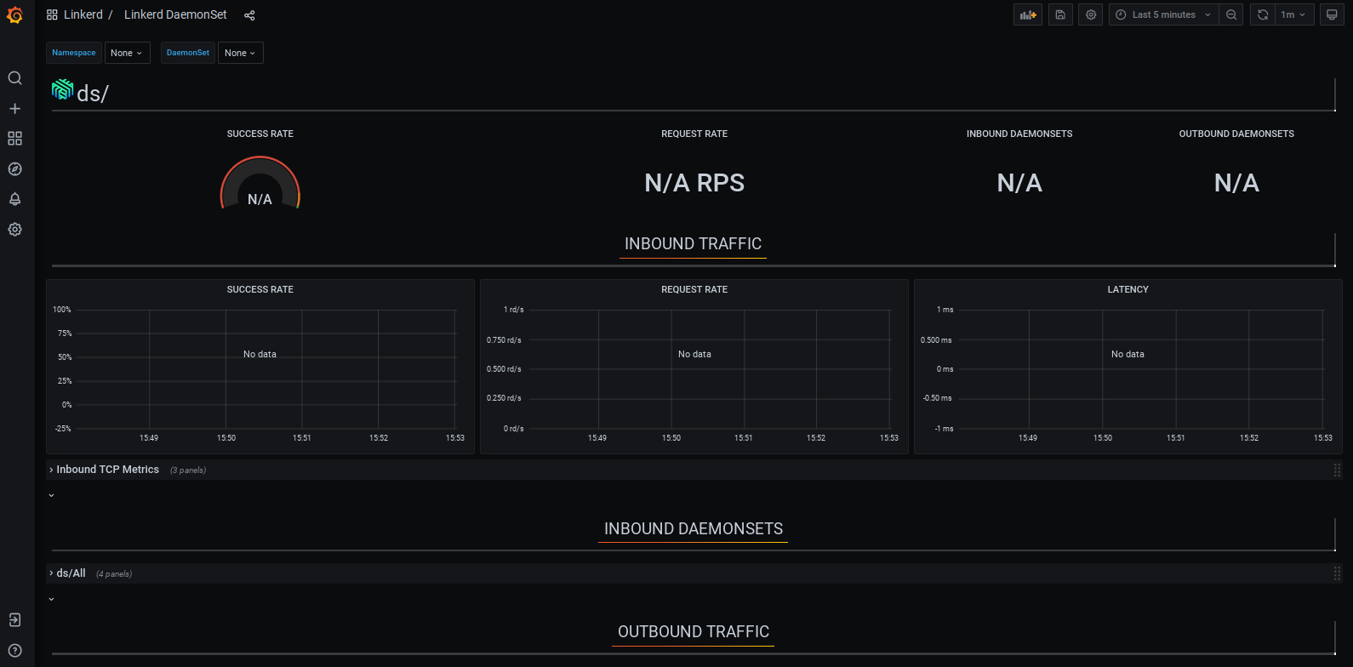Screen dimensions: 1353x667
Task: Open the Explore compass icon
Action: (x=14, y=169)
